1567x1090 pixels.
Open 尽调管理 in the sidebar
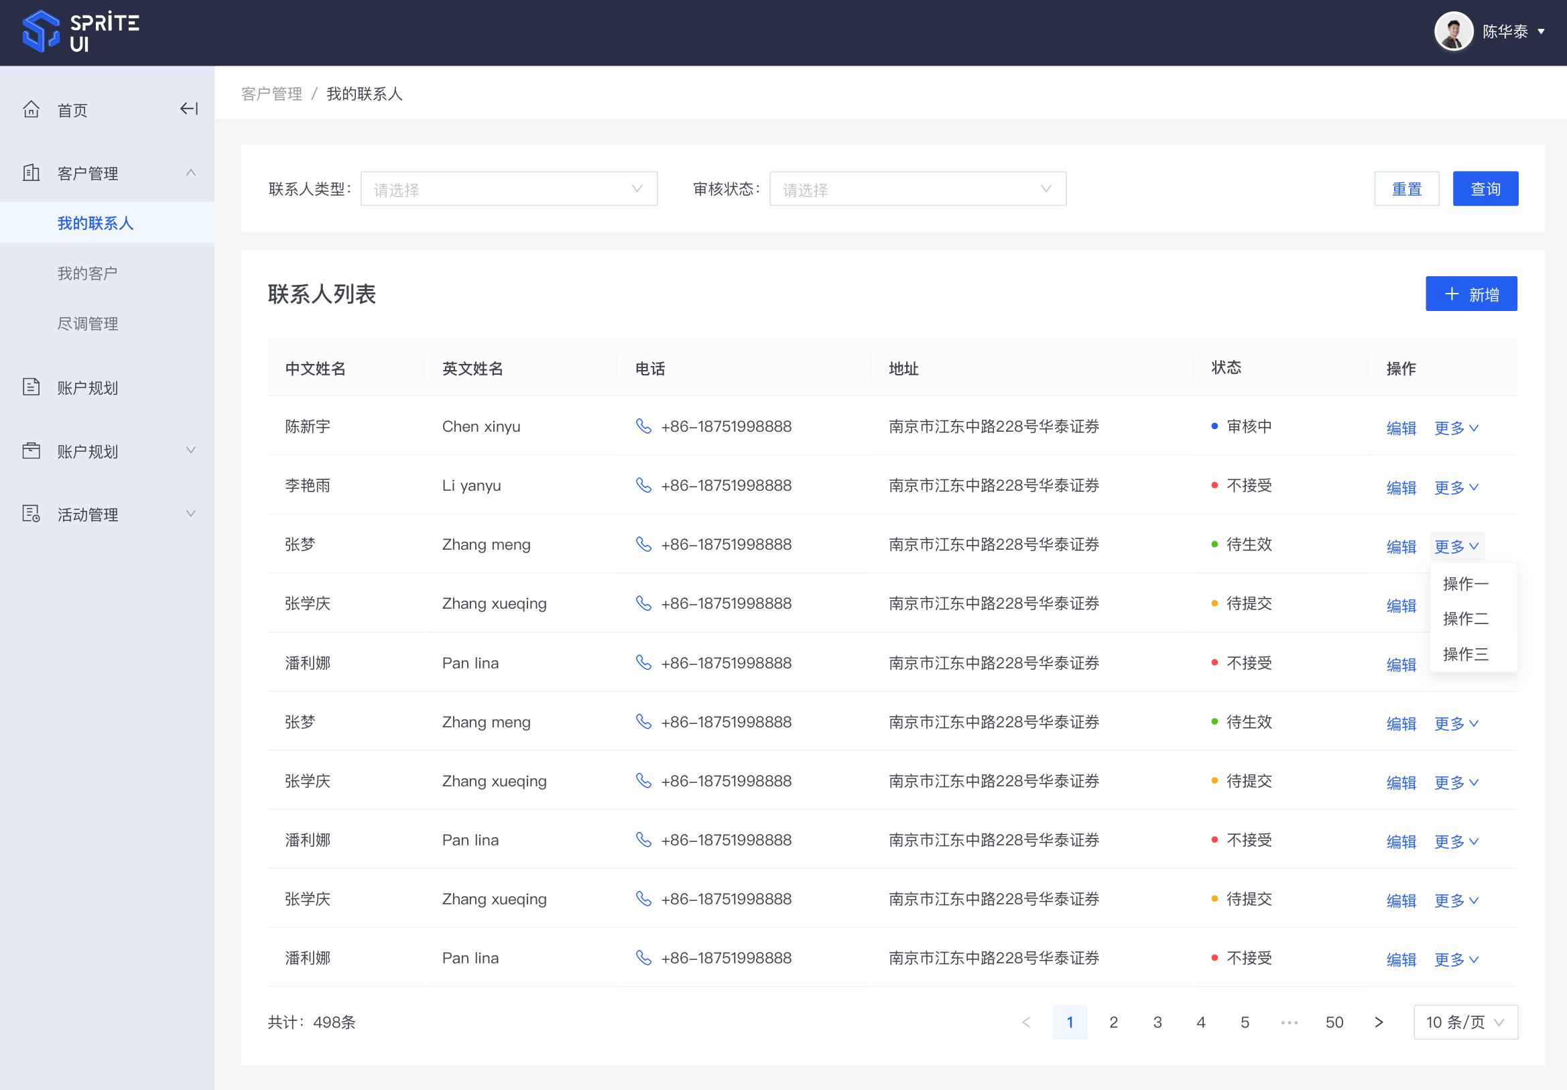[x=87, y=324]
